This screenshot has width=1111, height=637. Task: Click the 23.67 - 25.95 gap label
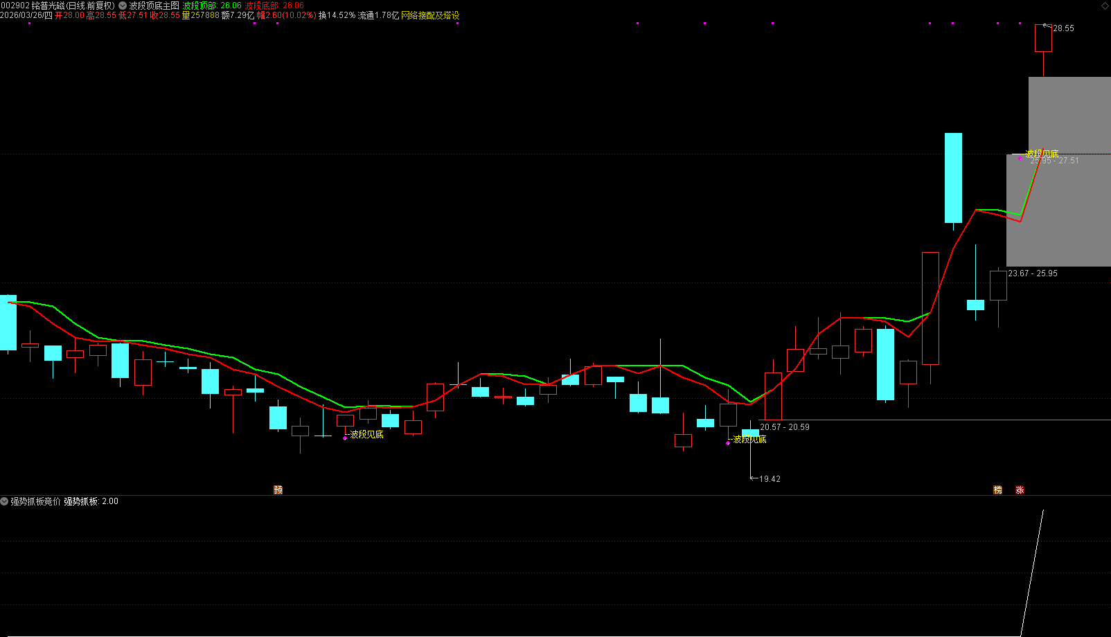tap(1033, 273)
